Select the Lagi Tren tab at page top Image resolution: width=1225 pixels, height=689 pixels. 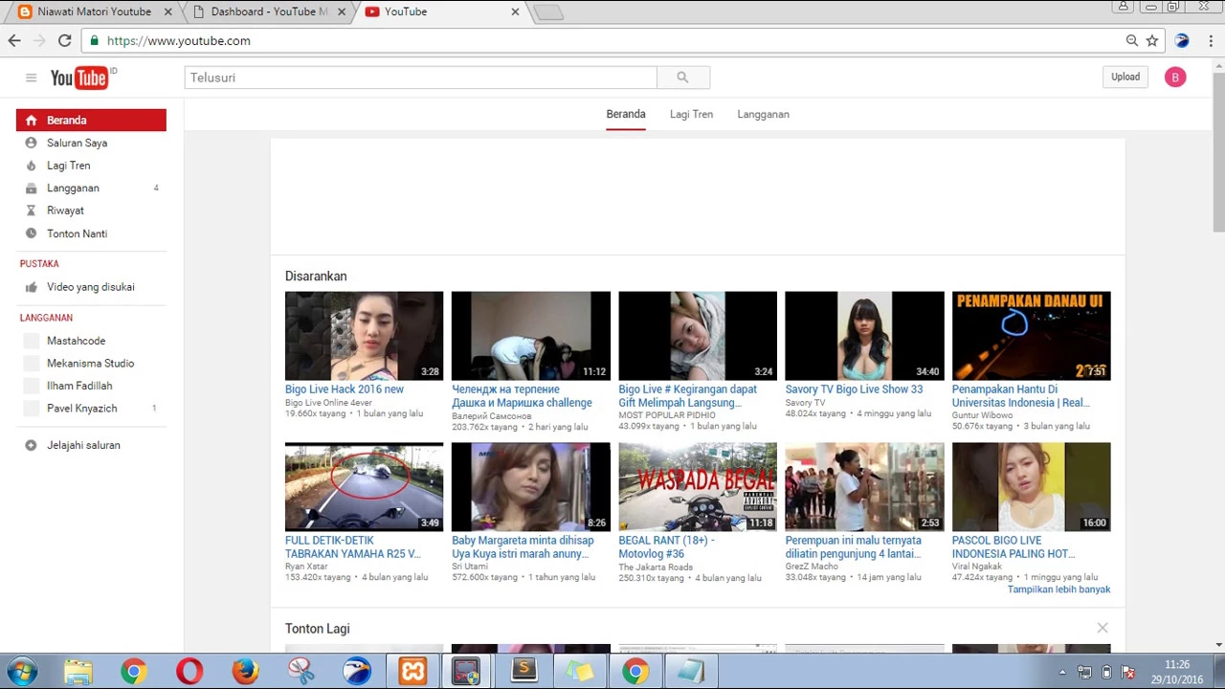coord(691,114)
